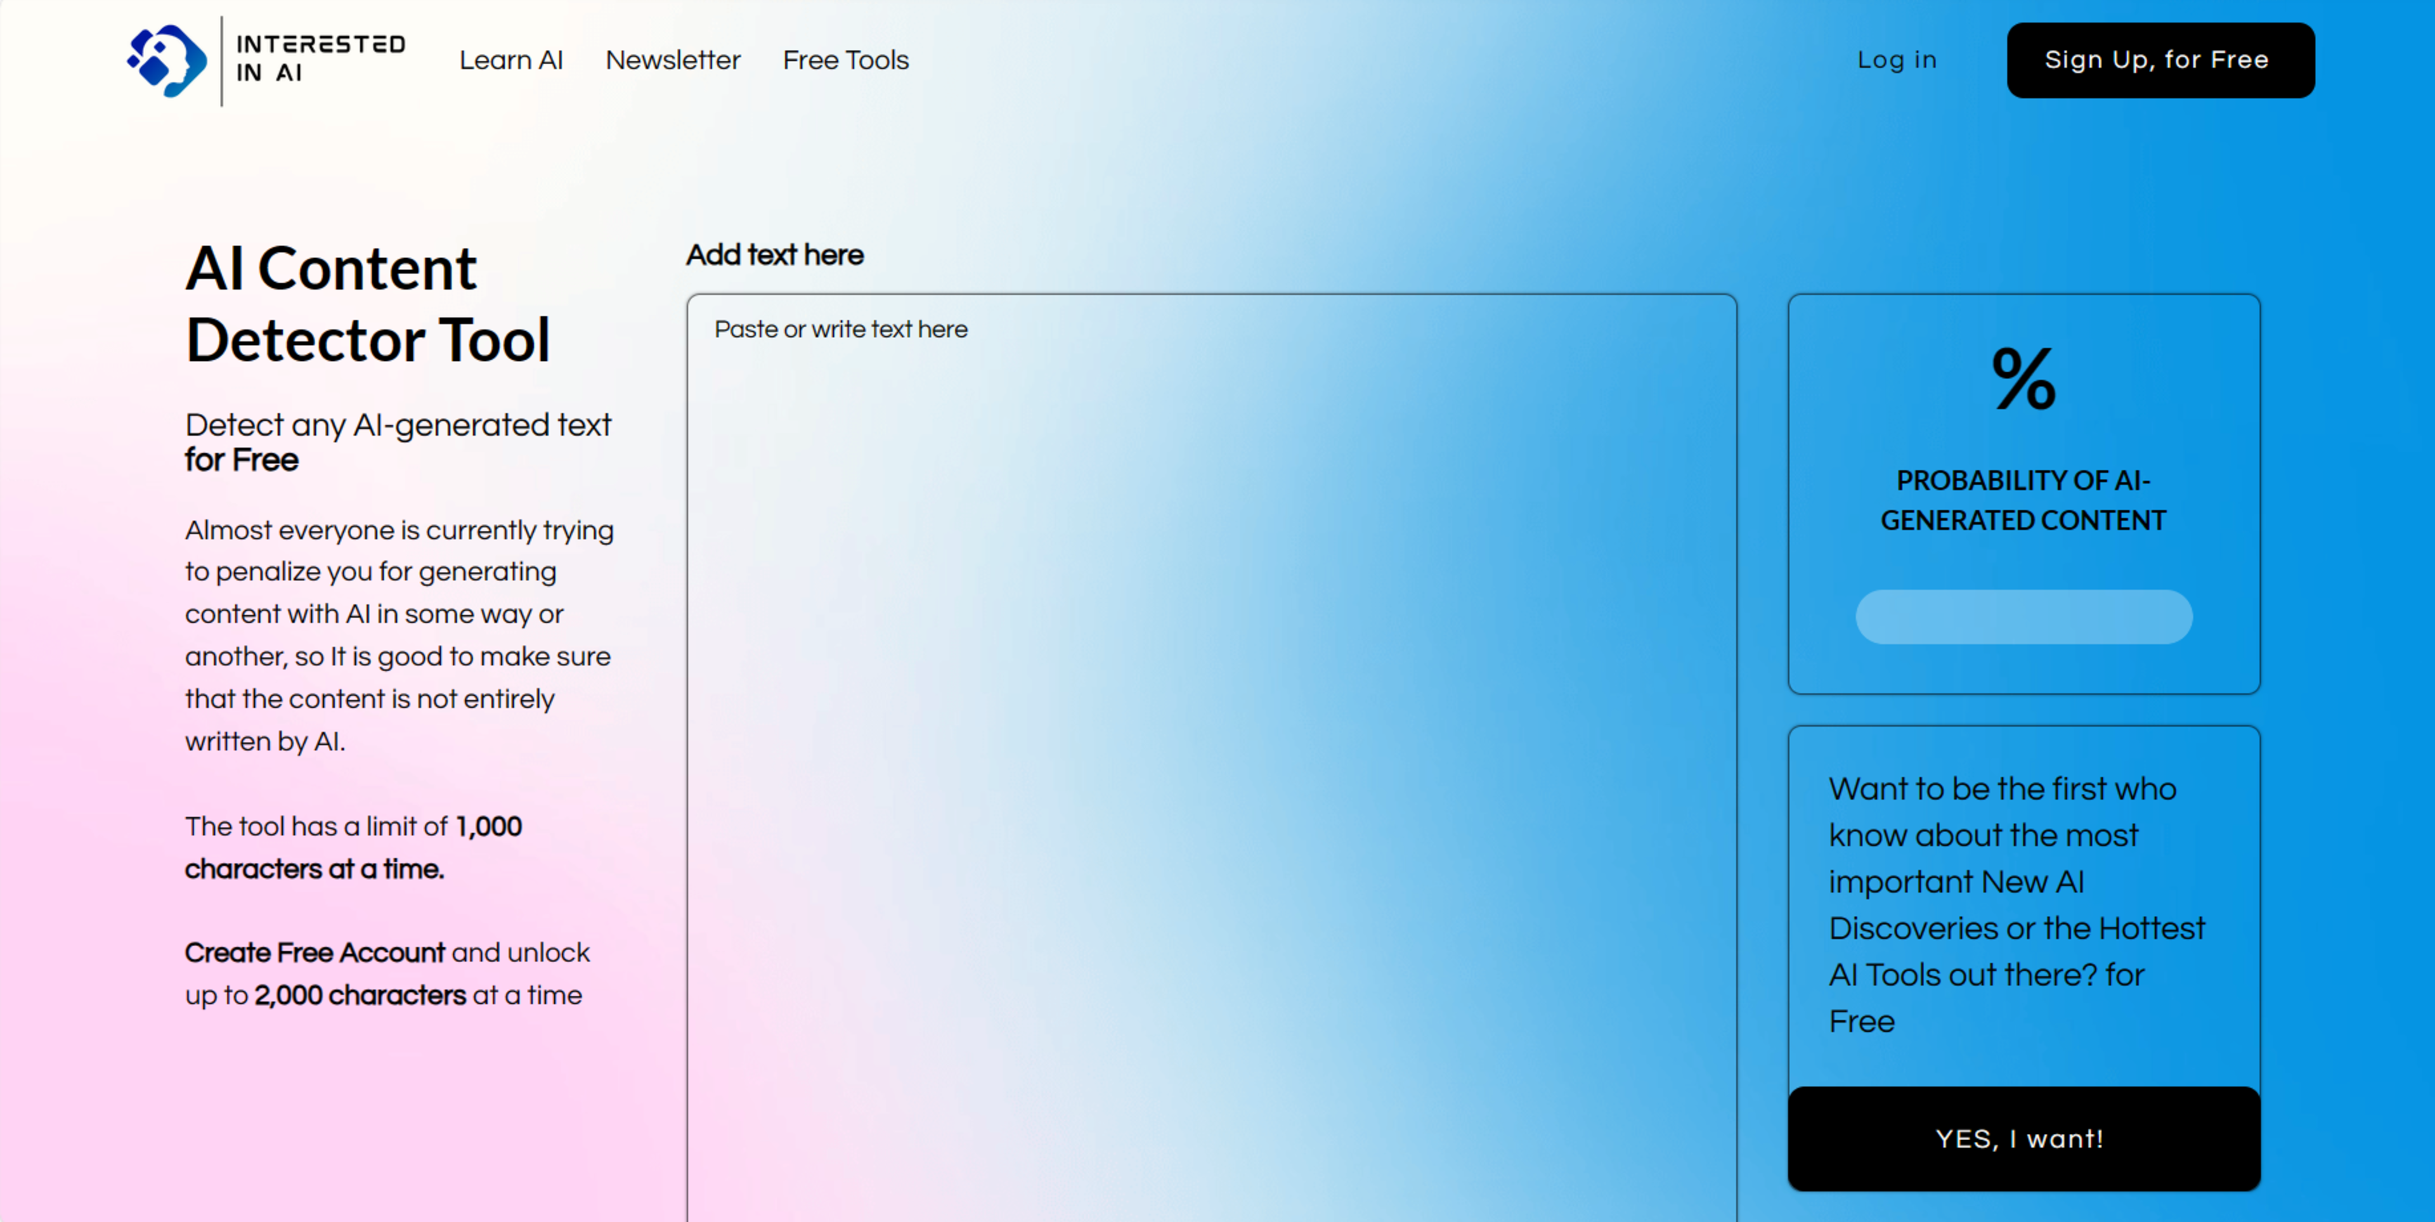Screen dimensions: 2435x1222
Task: Click the Add text here label
Action: [774, 255]
